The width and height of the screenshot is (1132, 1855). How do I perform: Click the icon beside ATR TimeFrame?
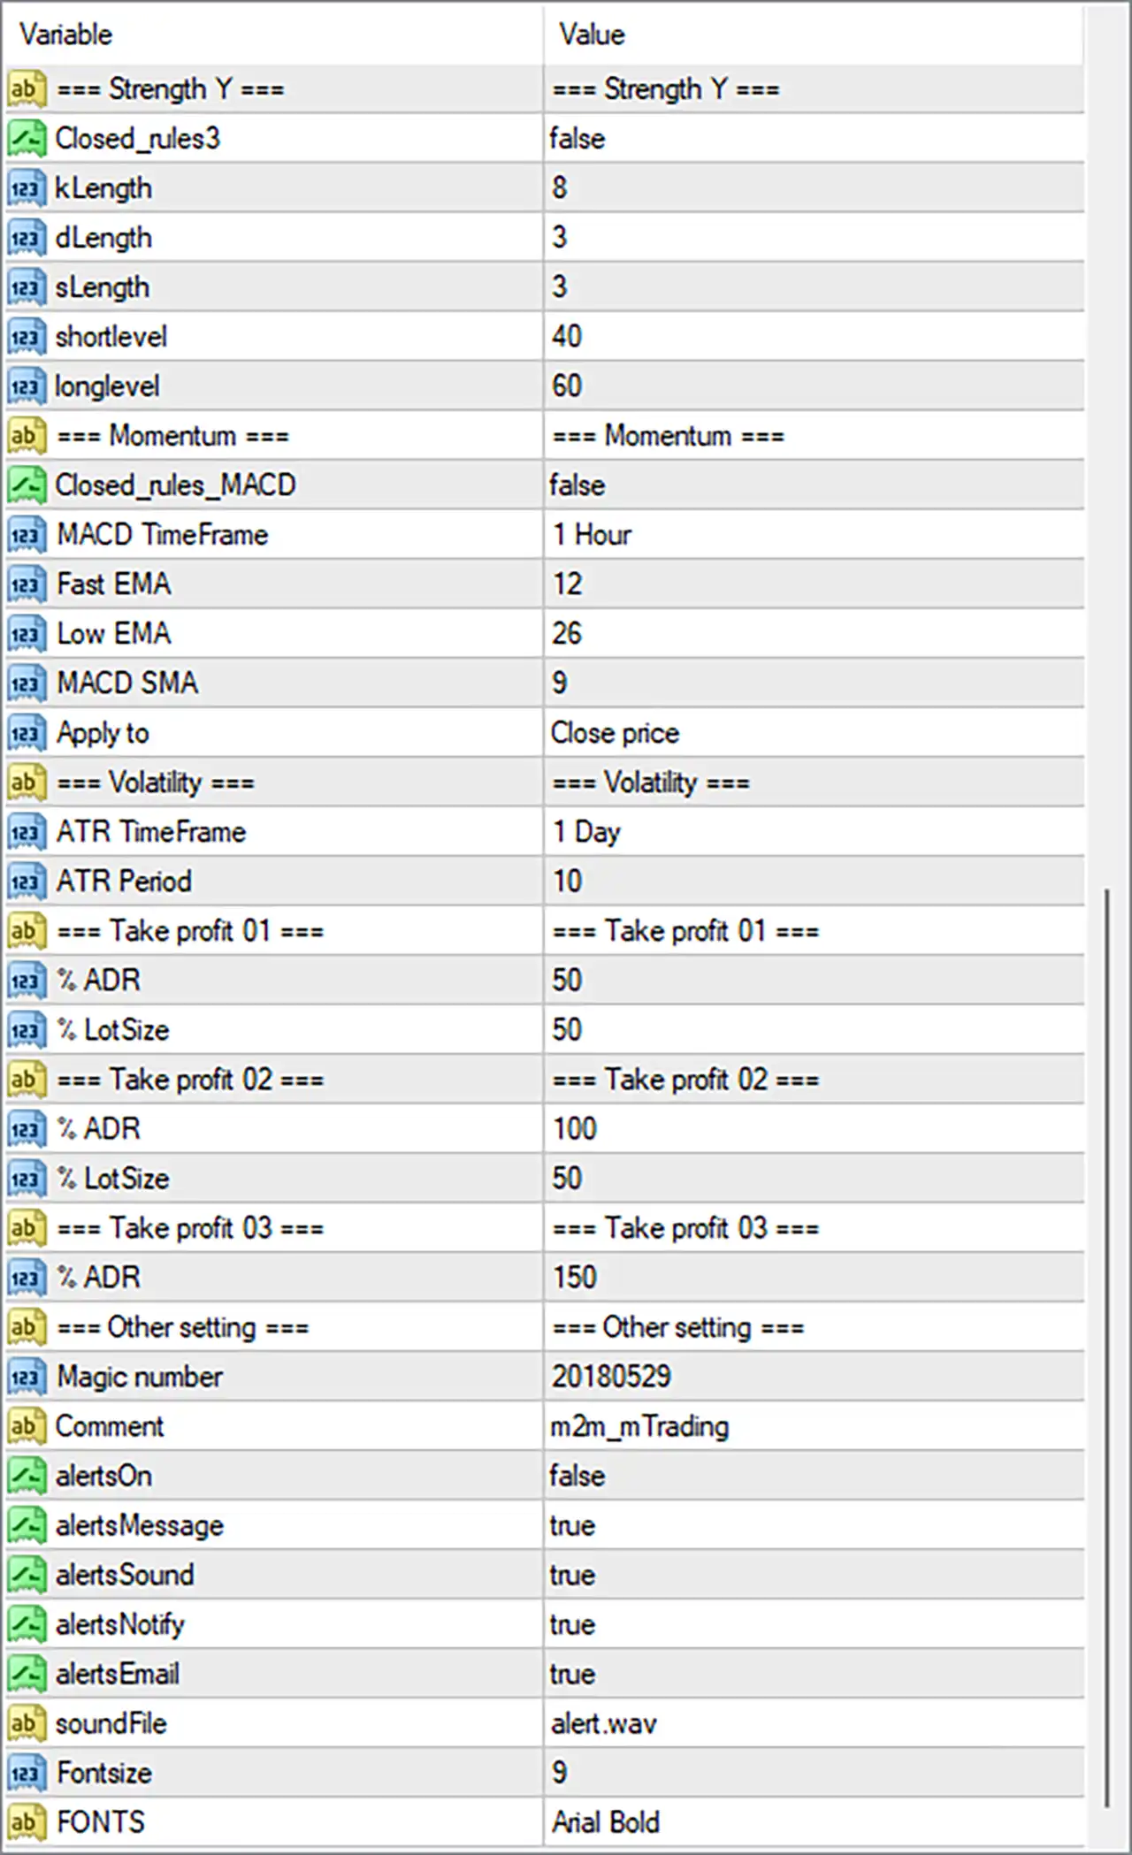[x=27, y=832]
